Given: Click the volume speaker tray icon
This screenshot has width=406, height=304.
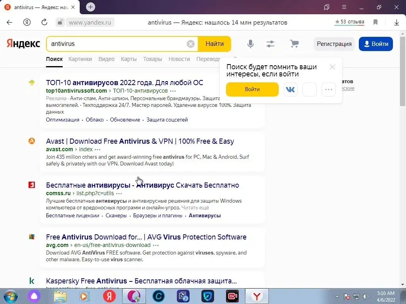Looking at the screenshot, I should point(366,296).
